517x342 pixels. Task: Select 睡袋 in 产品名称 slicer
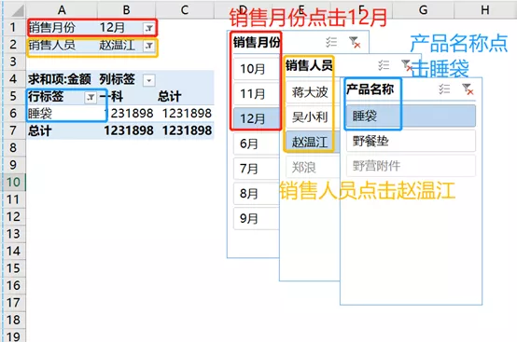point(411,116)
